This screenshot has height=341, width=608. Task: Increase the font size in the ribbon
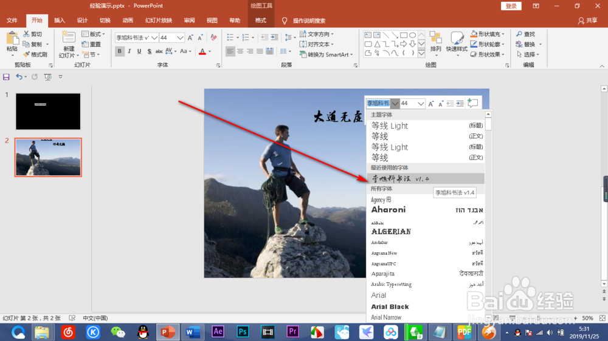(x=190, y=38)
